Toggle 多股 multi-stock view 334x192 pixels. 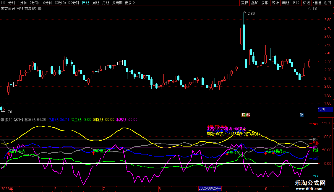tap(265, 3)
